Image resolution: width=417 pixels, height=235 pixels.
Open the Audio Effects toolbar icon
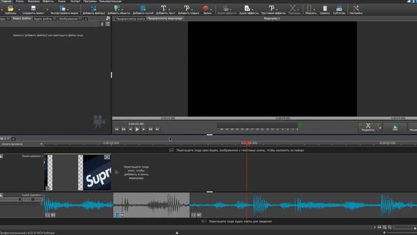(x=247, y=8)
